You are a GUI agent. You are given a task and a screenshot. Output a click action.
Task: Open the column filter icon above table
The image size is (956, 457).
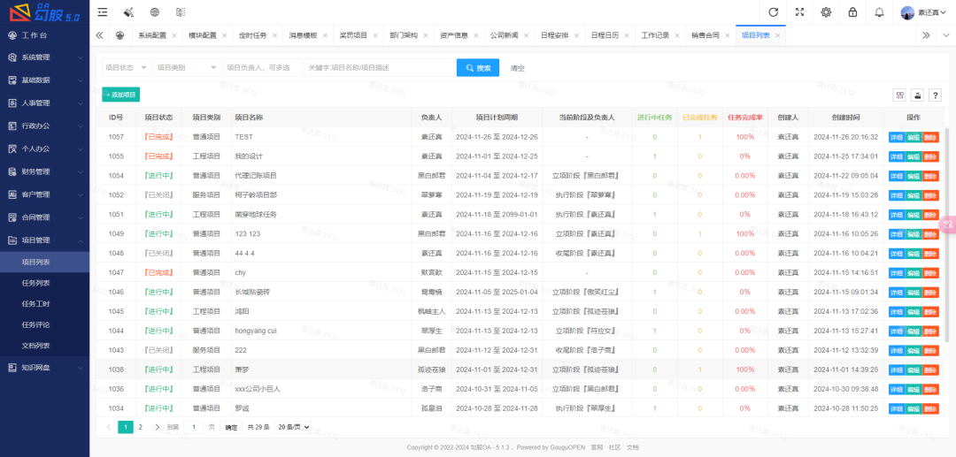click(900, 95)
